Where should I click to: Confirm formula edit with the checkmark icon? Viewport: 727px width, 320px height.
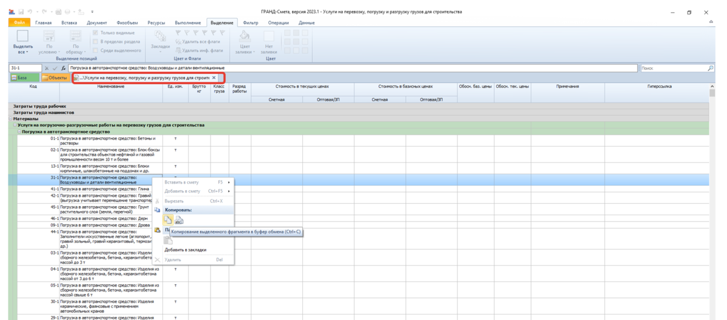click(56, 68)
